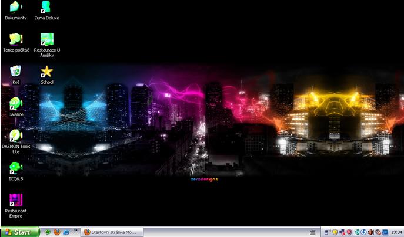Expand quick launch overflow chevron
The height and width of the screenshot is (237, 404).
click(75, 231)
